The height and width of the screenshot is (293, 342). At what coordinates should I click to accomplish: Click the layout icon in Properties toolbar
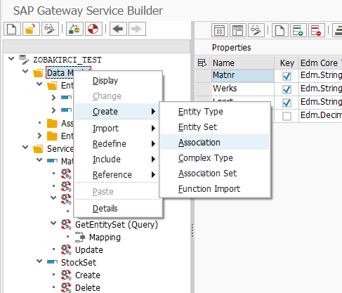coord(238,30)
